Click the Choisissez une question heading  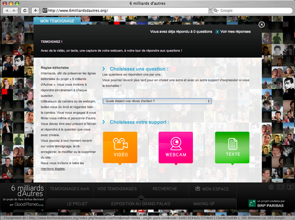[x=139, y=69]
